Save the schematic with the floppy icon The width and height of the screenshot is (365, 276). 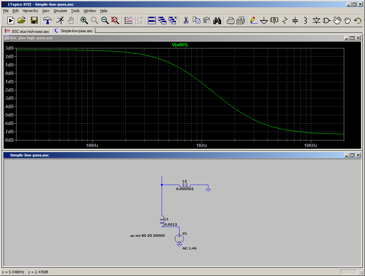click(34, 21)
